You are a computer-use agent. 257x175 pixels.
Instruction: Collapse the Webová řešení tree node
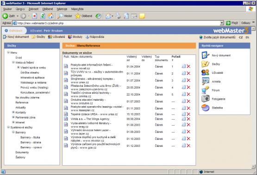coord(13,62)
